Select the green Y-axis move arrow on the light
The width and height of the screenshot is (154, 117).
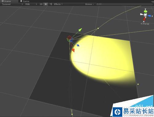click(80, 29)
